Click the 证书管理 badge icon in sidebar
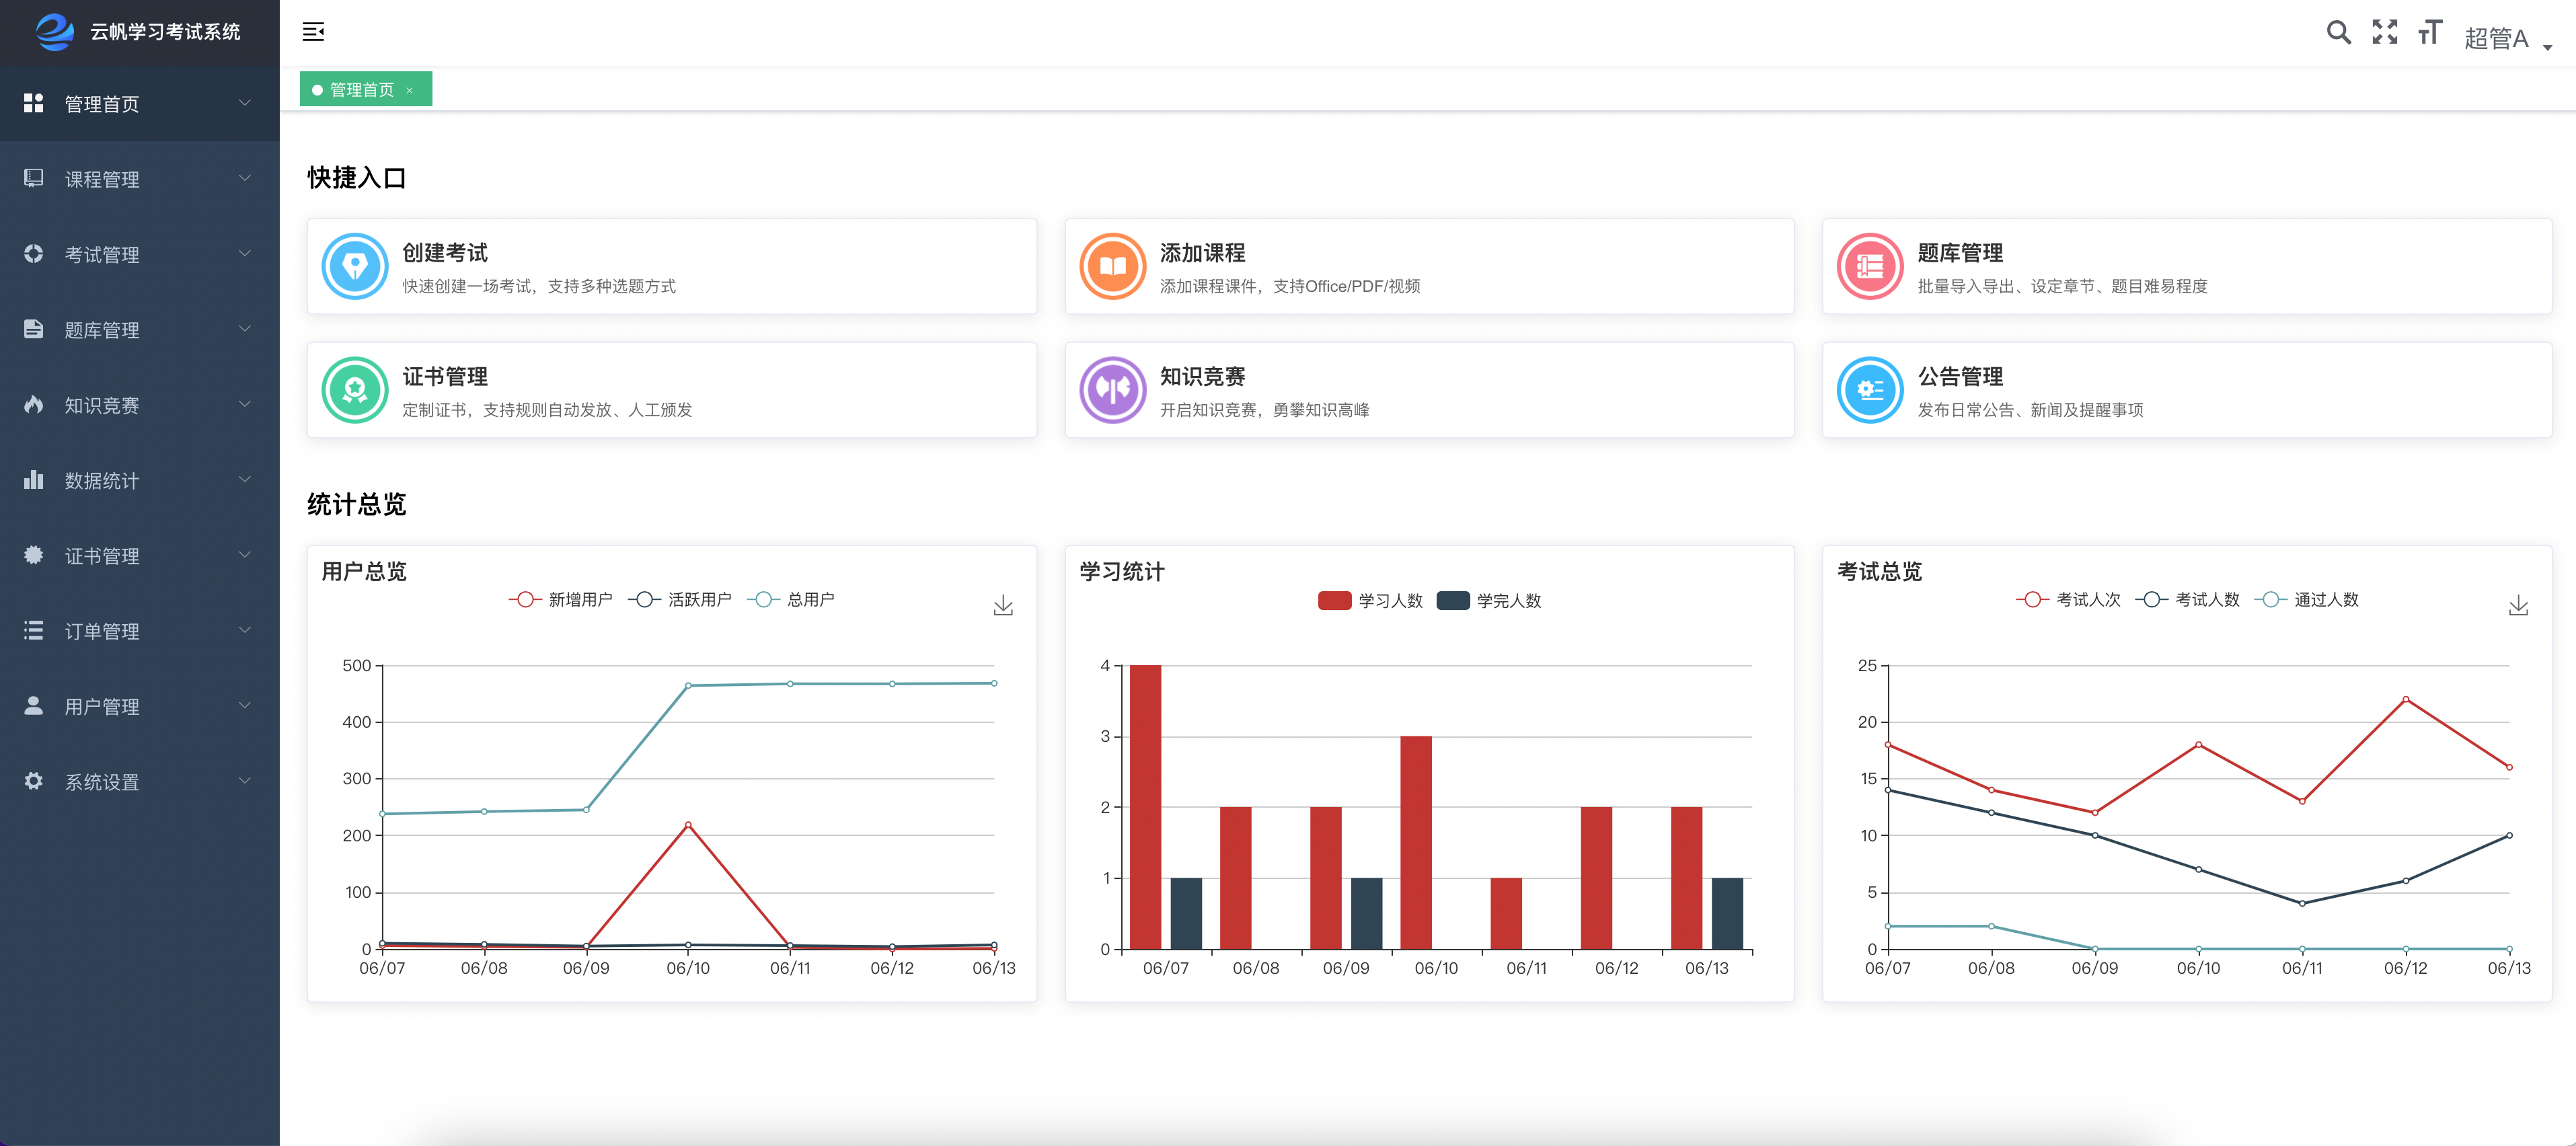Image resolution: width=2576 pixels, height=1146 pixels. (34, 555)
